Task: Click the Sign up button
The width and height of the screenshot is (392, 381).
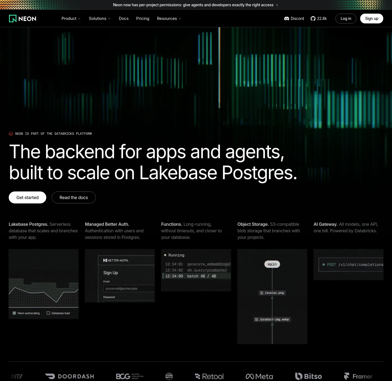Action: point(372,19)
